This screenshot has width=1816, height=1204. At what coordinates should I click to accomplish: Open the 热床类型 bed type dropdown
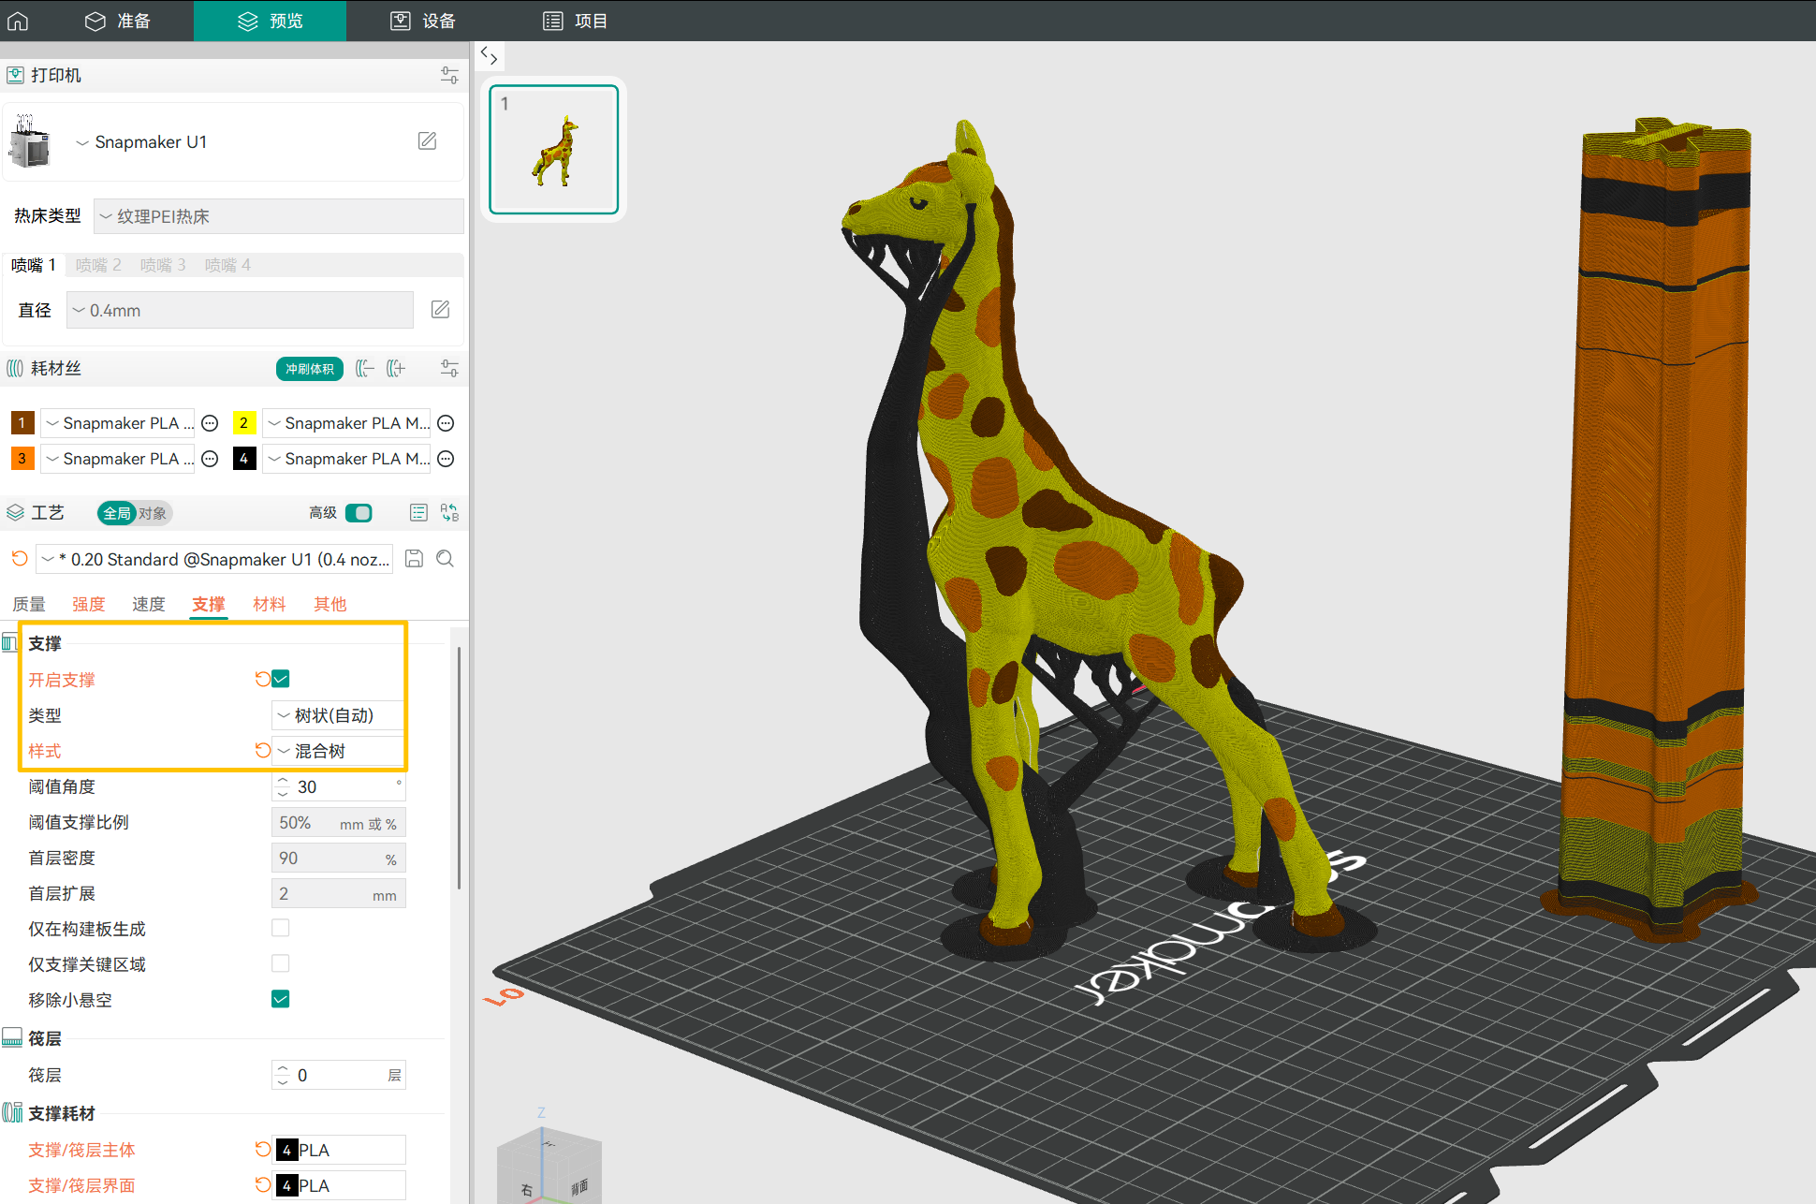(278, 216)
